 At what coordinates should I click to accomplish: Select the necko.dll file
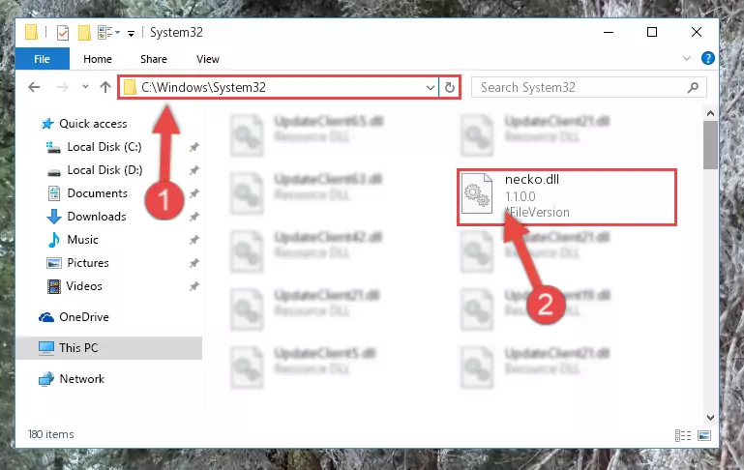click(x=567, y=196)
